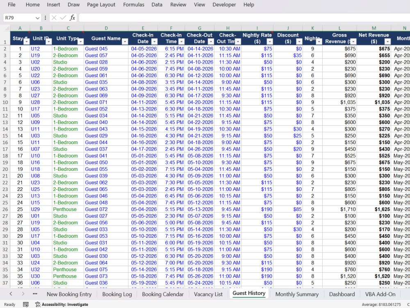Open the Data ribbon tab
This screenshot has height=308, width=410.
157,5
